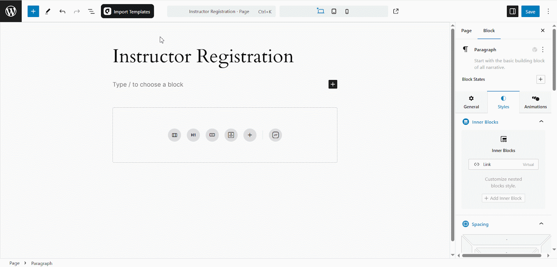This screenshot has height=267, width=557.
Task: Switch to the Page tab
Action: (466, 31)
